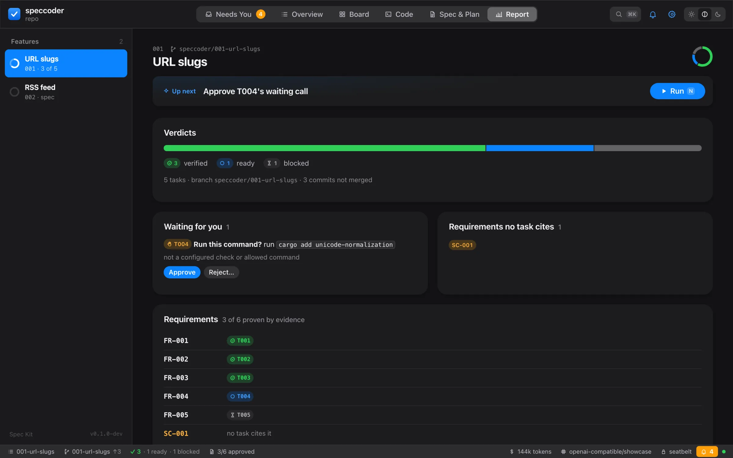Click version v0.1.0-dev text
This screenshot has width=733, height=458.
tap(106, 434)
